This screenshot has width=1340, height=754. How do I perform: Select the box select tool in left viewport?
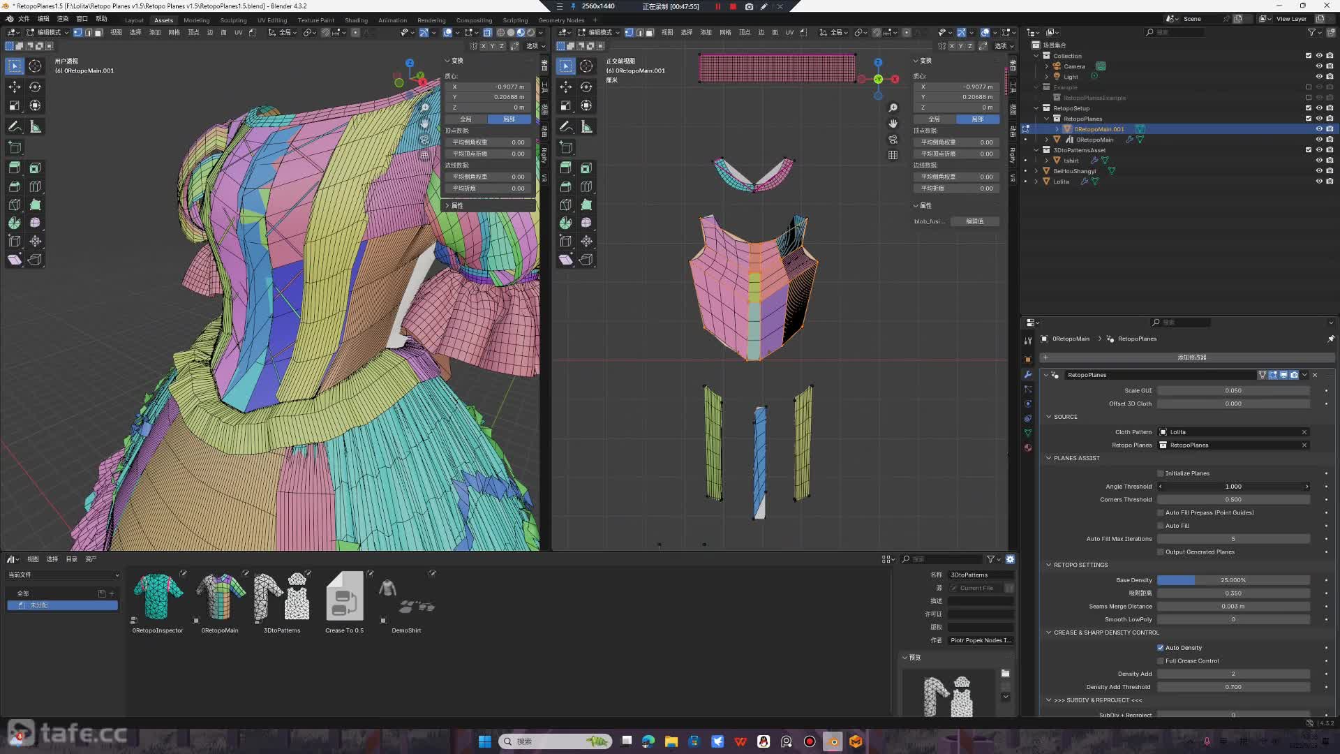14,66
